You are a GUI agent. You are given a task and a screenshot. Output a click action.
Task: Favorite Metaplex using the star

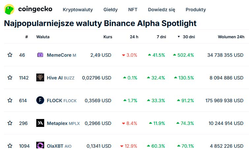10,123
